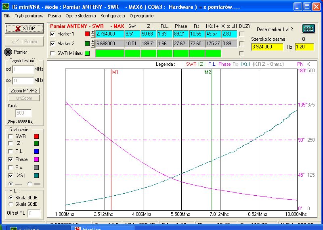Click the Marker 1 frequency value field
Image resolution: width=323 pixels, height=230 pixels.
click(109, 34)
